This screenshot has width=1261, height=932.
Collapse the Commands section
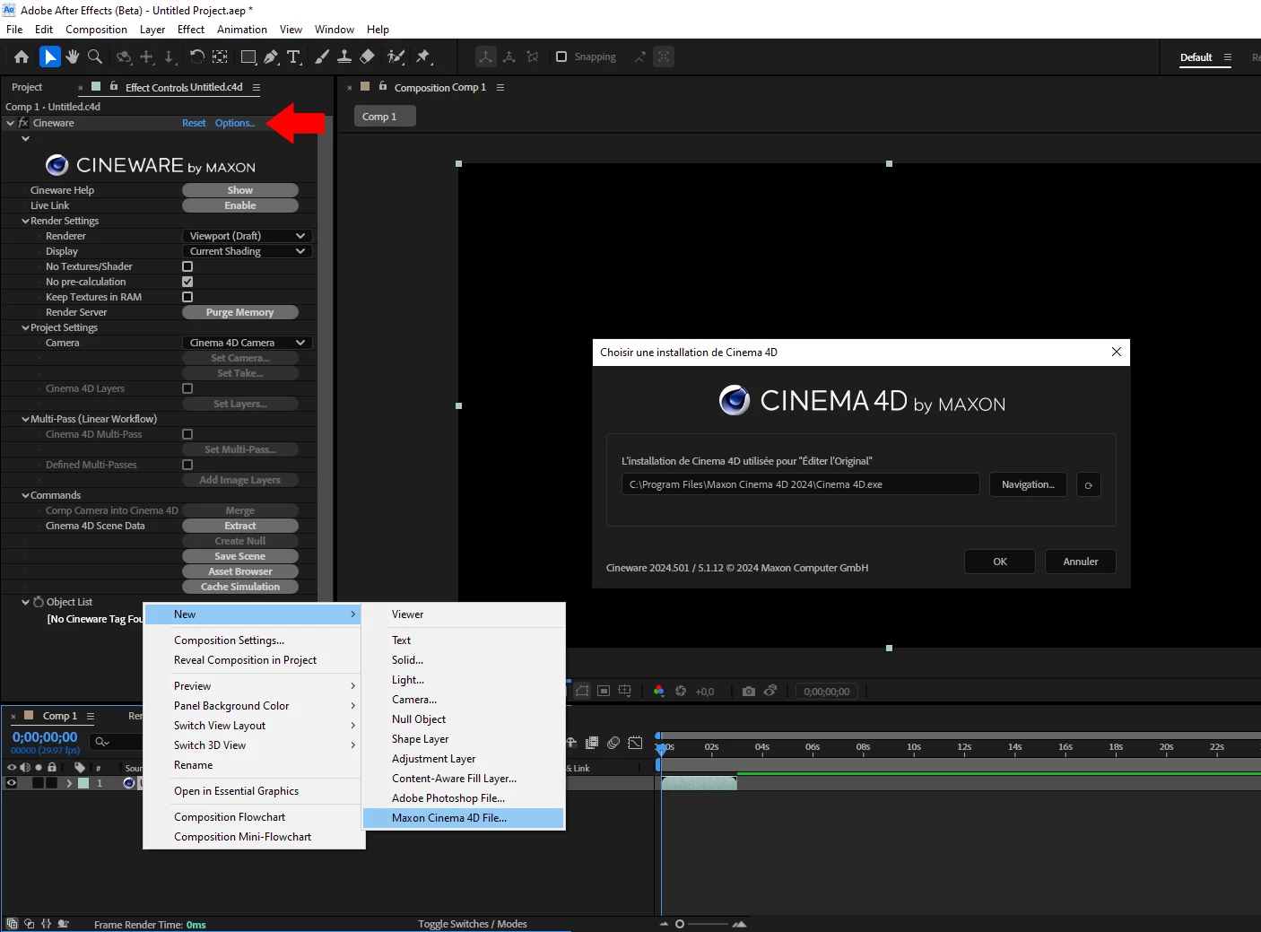25,495
